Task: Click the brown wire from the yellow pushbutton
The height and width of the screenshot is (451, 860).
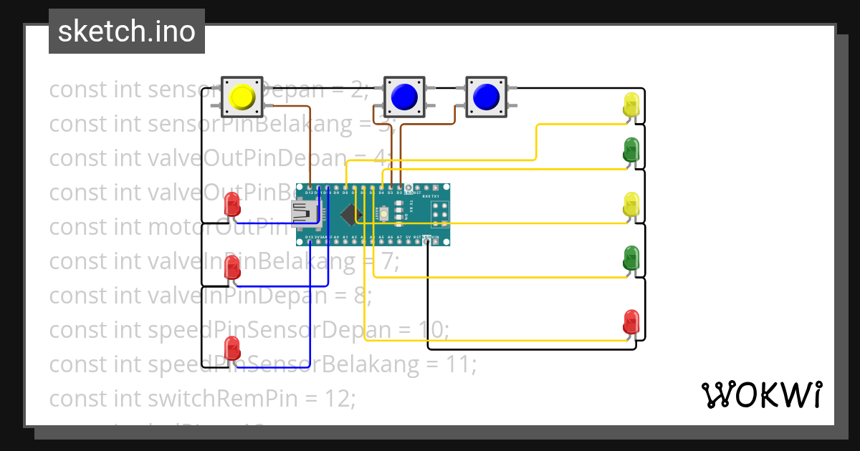Action: coord(310,143)
